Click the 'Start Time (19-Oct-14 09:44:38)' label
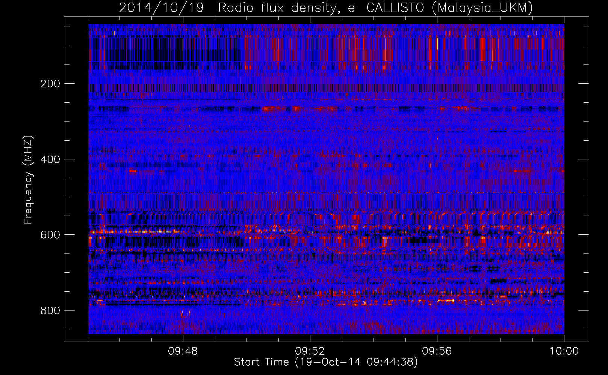Viewport: 608px width, 375px height. (326, 362)
